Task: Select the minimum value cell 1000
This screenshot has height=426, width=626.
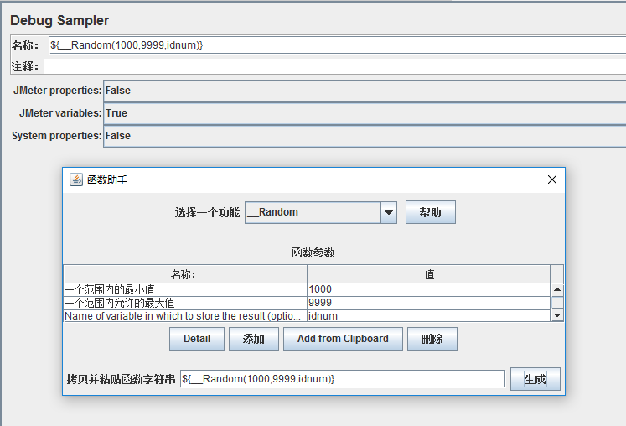Action: tap(429, 289)
